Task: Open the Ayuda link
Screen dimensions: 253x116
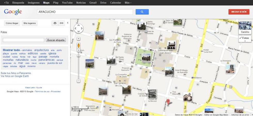Action: pos(39,88)
